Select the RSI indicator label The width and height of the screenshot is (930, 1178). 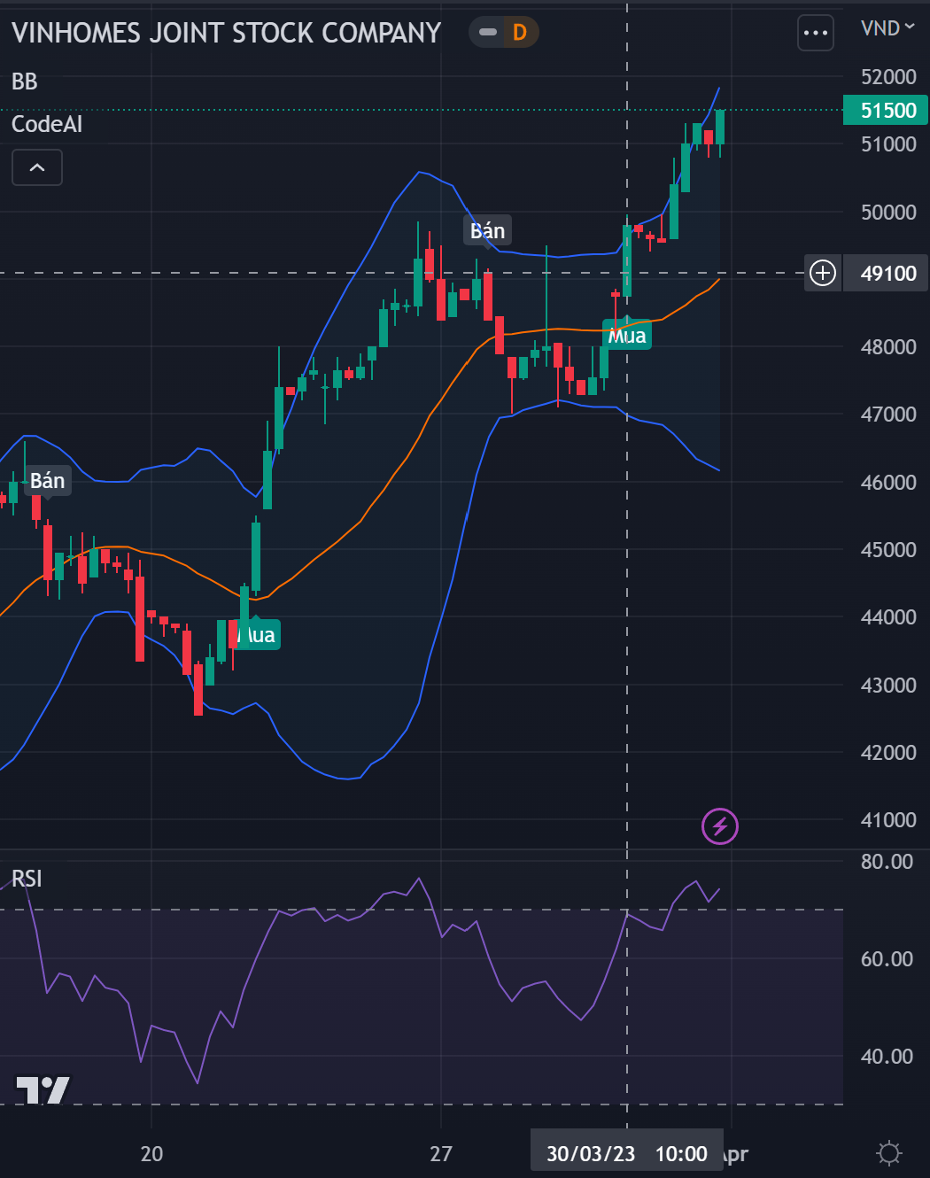coord(27,879)
